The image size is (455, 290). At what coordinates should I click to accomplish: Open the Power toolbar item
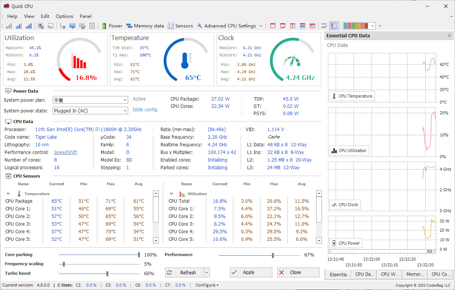tap(112, 26)
